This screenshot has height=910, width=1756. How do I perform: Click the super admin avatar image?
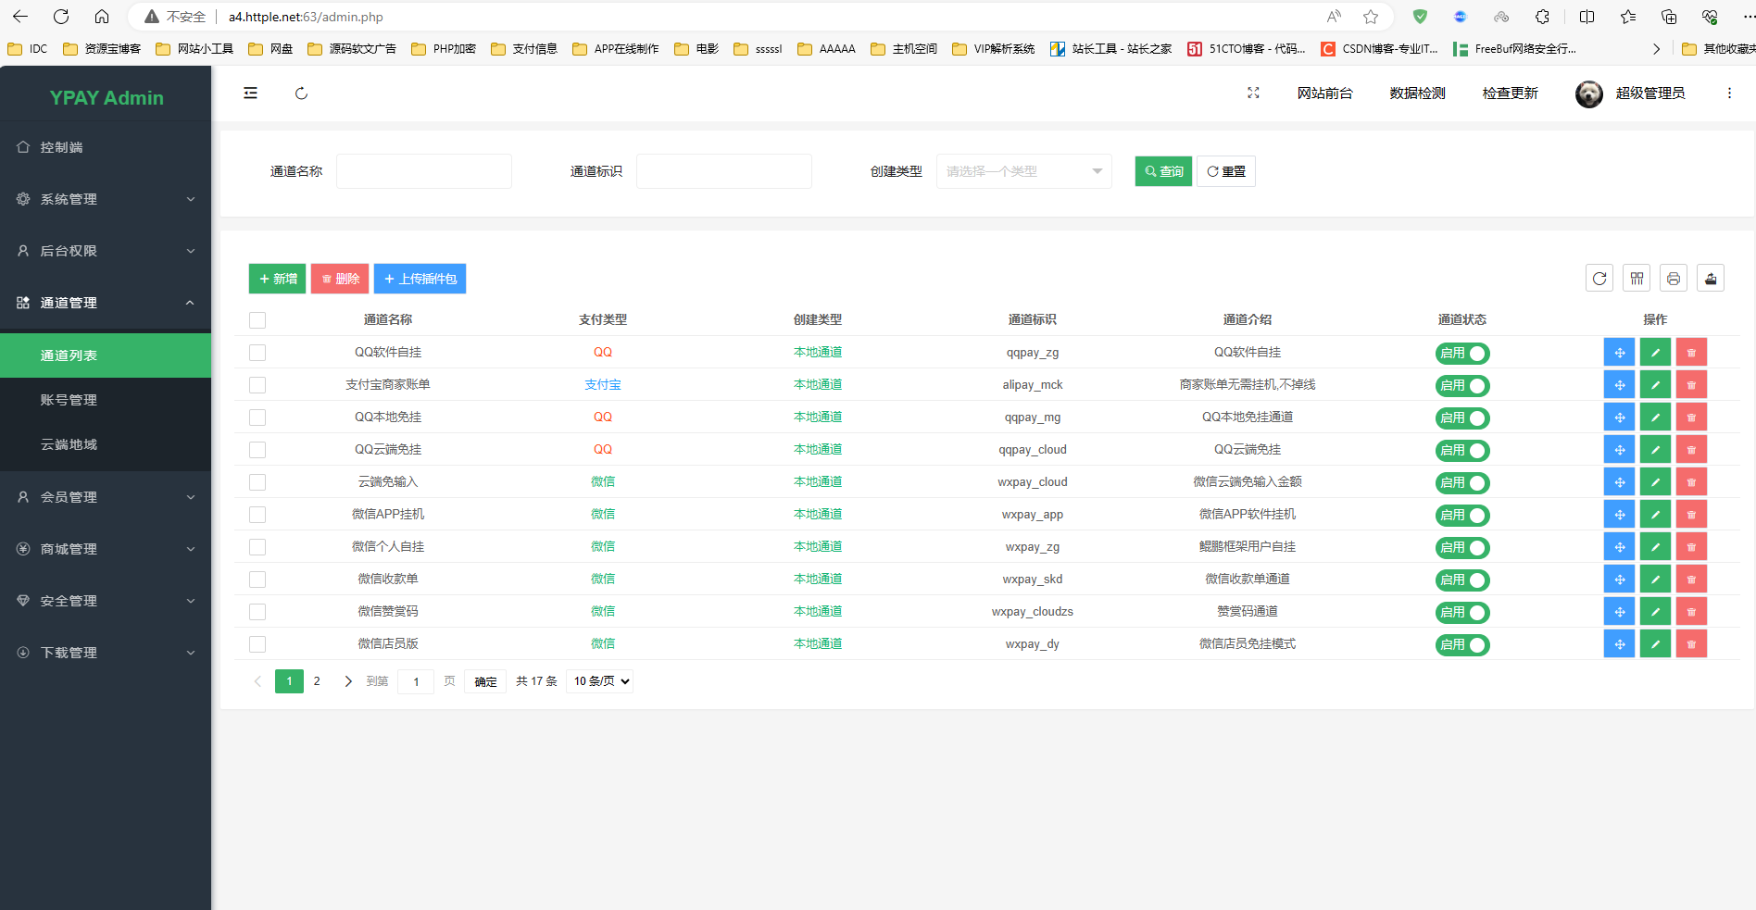(x=1589, y=93)
